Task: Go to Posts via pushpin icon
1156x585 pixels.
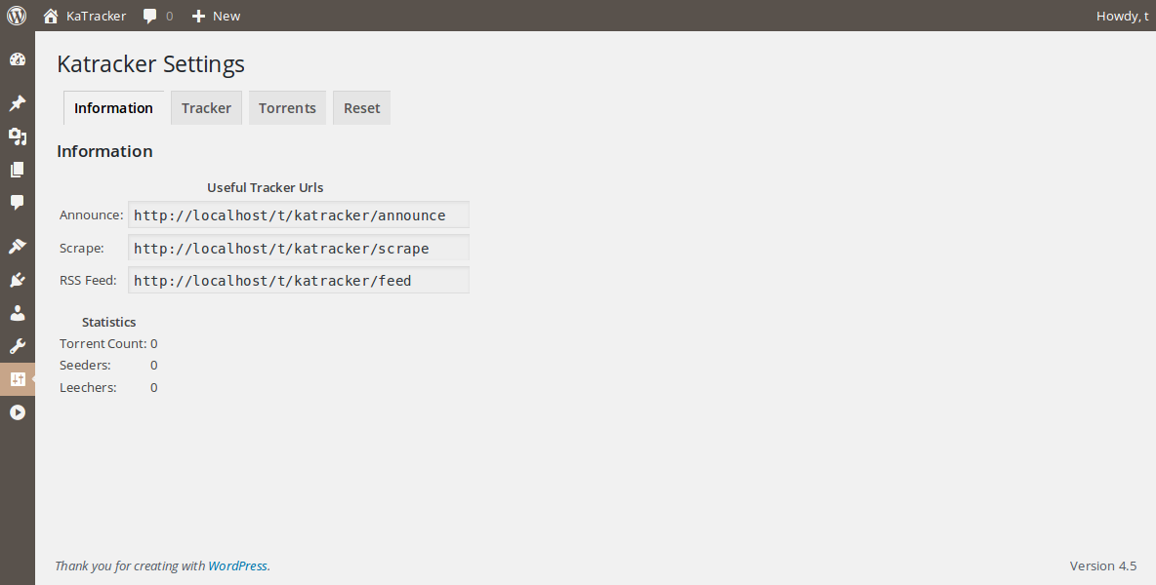Action: [17, 103]
